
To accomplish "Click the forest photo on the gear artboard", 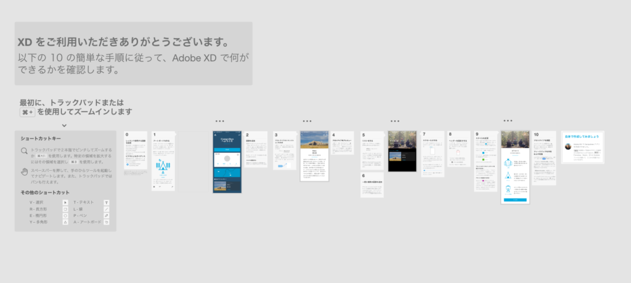I will (515, 139).
